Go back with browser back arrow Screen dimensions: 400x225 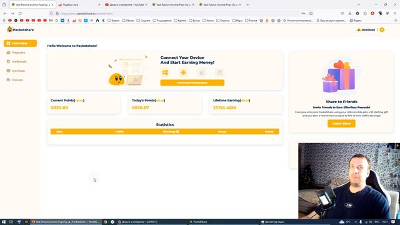coord(5,14)
